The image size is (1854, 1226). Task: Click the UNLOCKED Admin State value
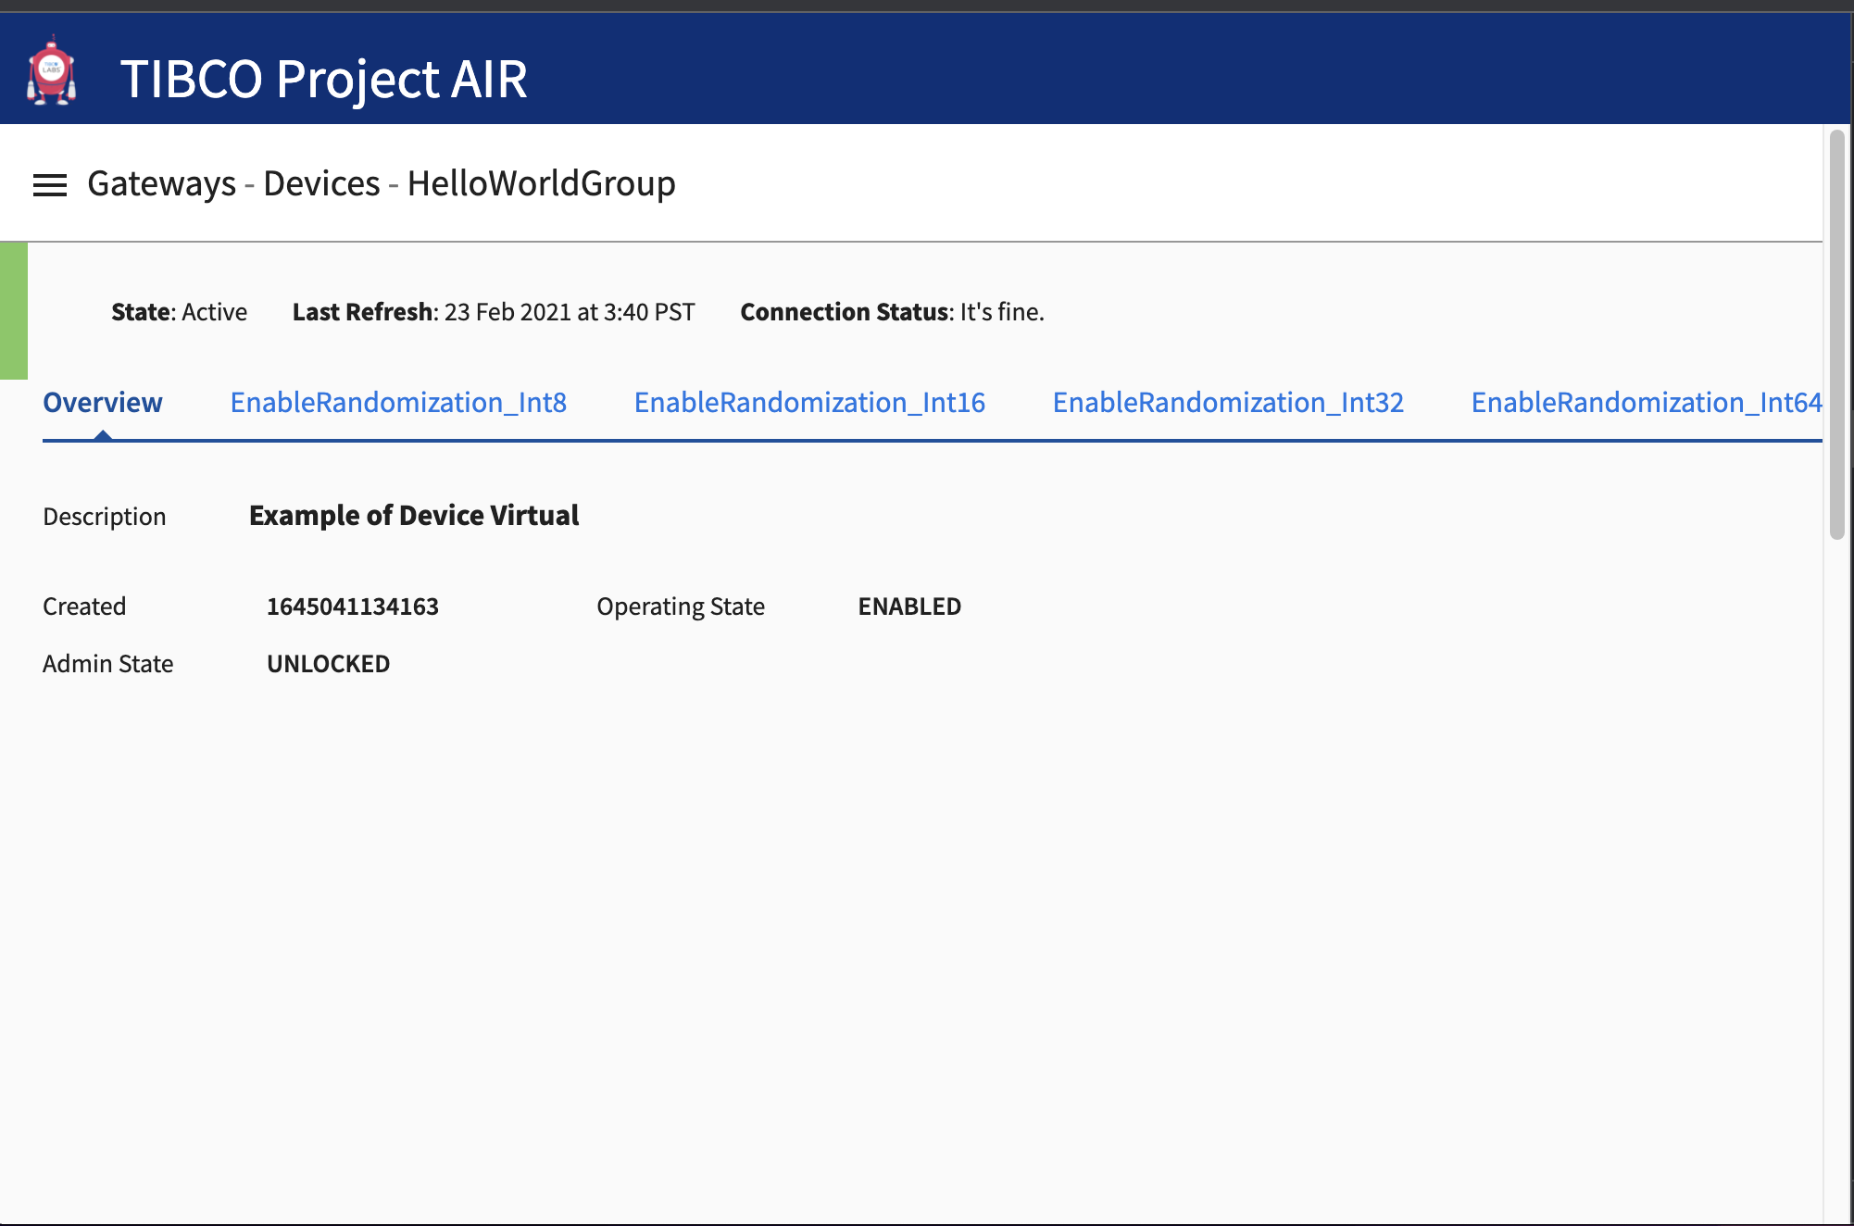328,663
